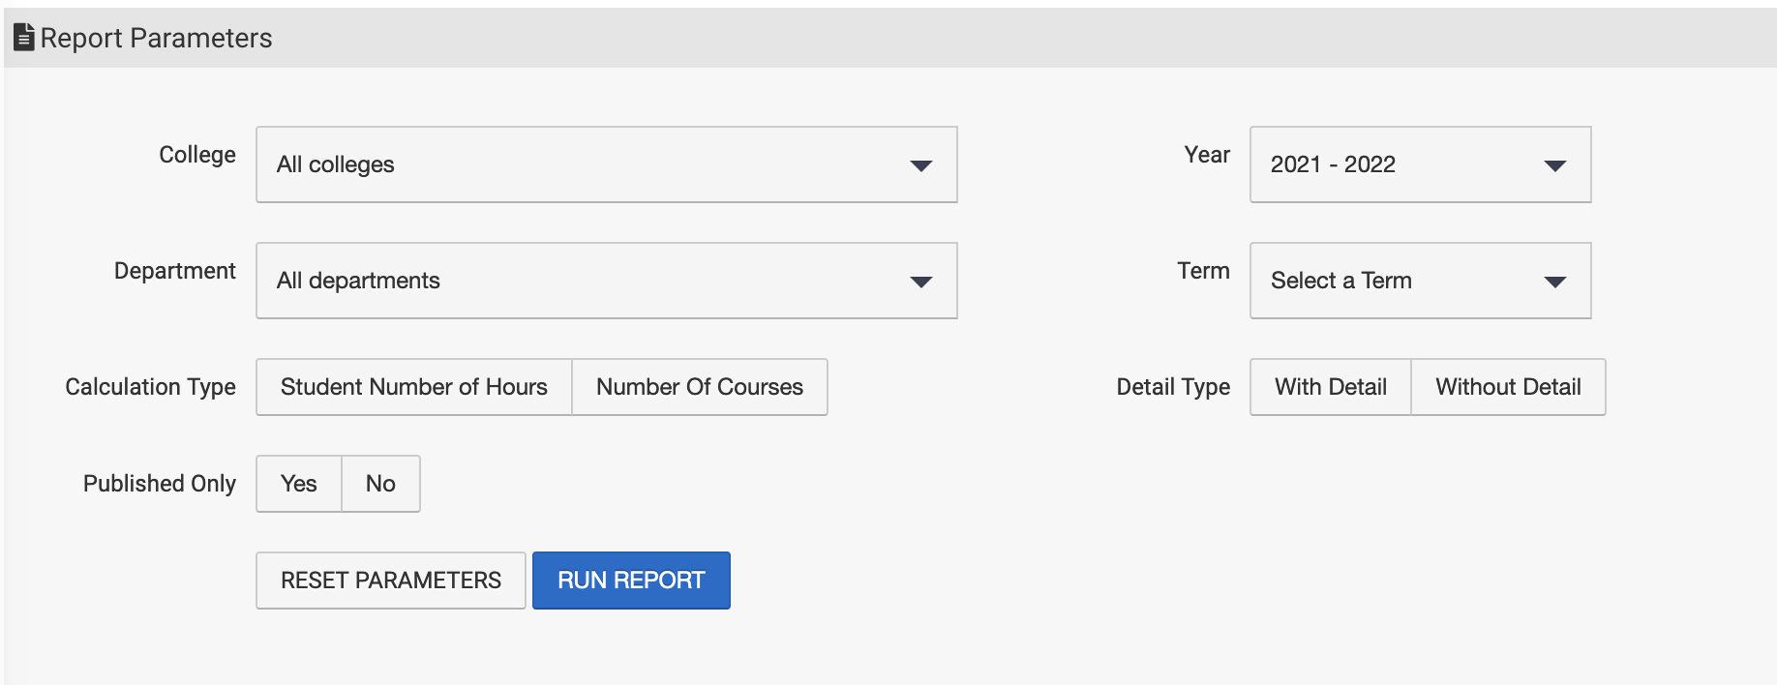This screenshot has width=1777, height=685.
Task: Open the Year dropdown showing 2021 - 2022
Action: [x=1420, y=164]
